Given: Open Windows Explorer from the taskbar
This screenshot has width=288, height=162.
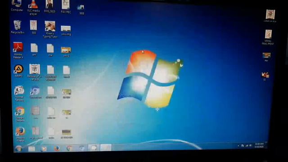Looking at the screenshot, I should [x=31, y=148].
